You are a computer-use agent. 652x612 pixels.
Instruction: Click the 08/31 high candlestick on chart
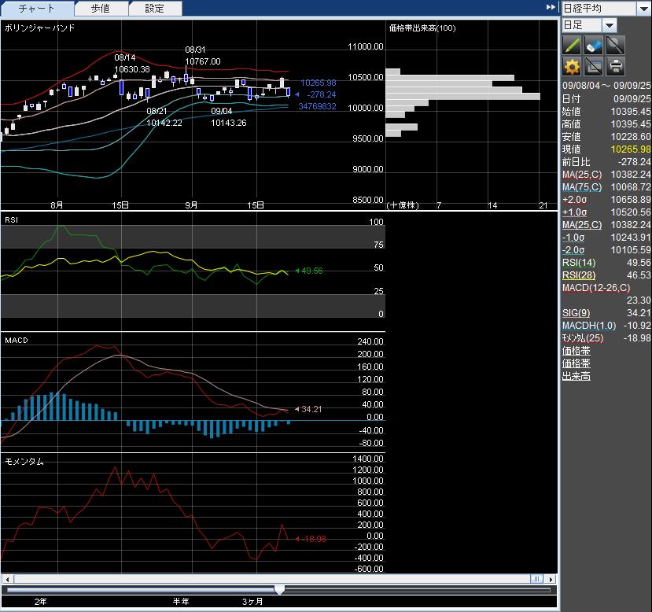click(186, 77)
